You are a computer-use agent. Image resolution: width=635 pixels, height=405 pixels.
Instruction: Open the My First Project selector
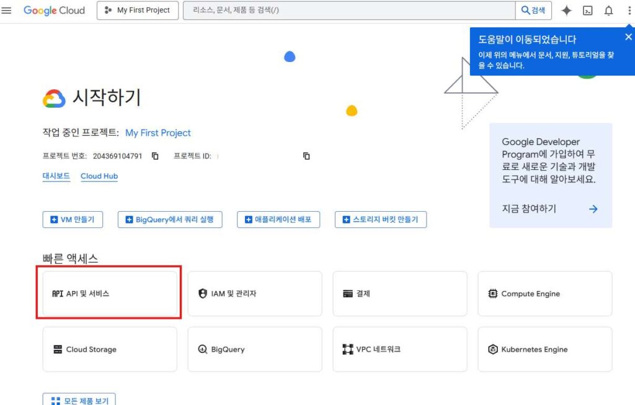point(138,11)
